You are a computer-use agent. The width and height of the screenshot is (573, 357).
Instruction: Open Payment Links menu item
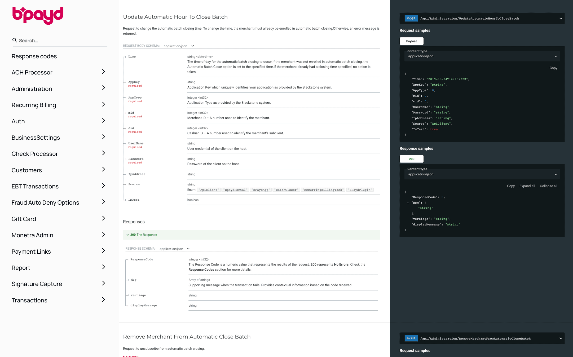coord(31,252)
